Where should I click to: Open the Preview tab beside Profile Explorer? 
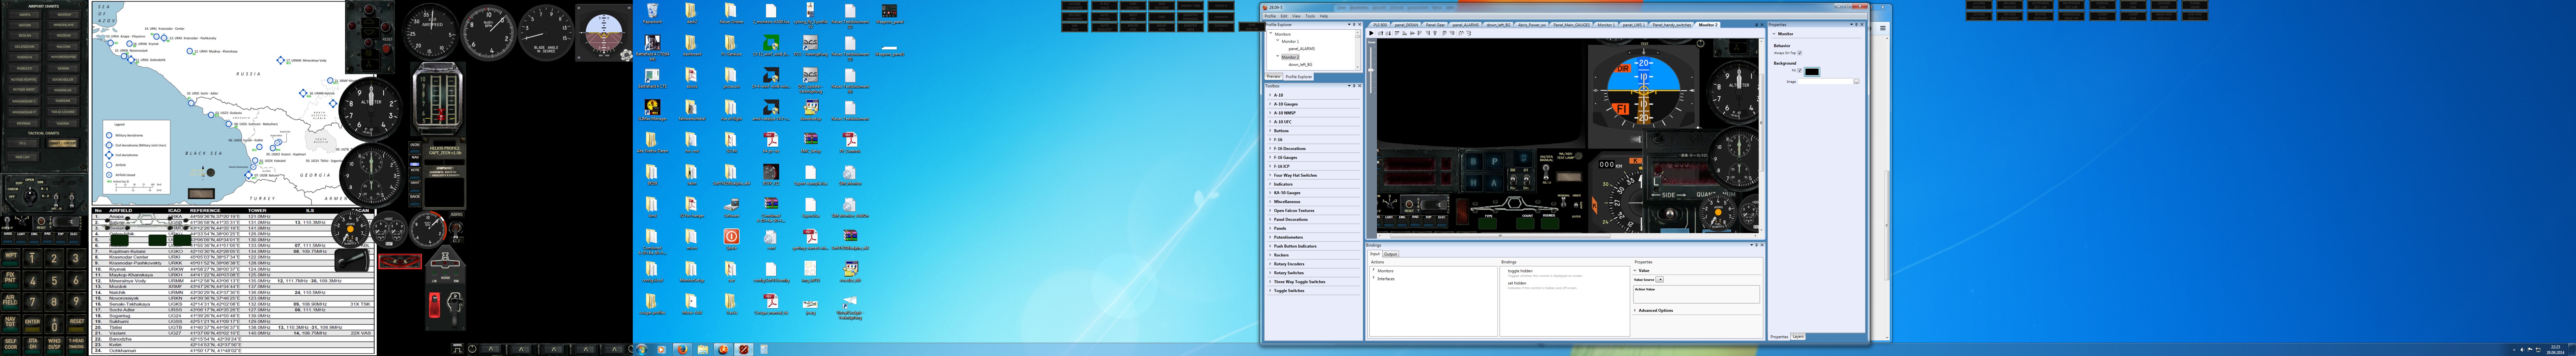click(1274, 76)
